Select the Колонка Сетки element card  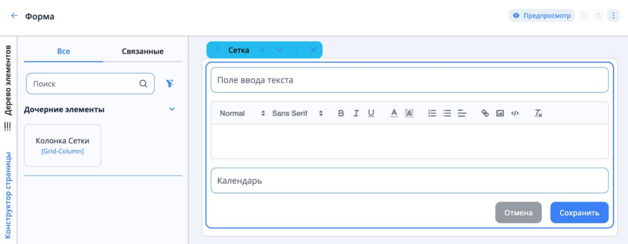coord(62,145)
